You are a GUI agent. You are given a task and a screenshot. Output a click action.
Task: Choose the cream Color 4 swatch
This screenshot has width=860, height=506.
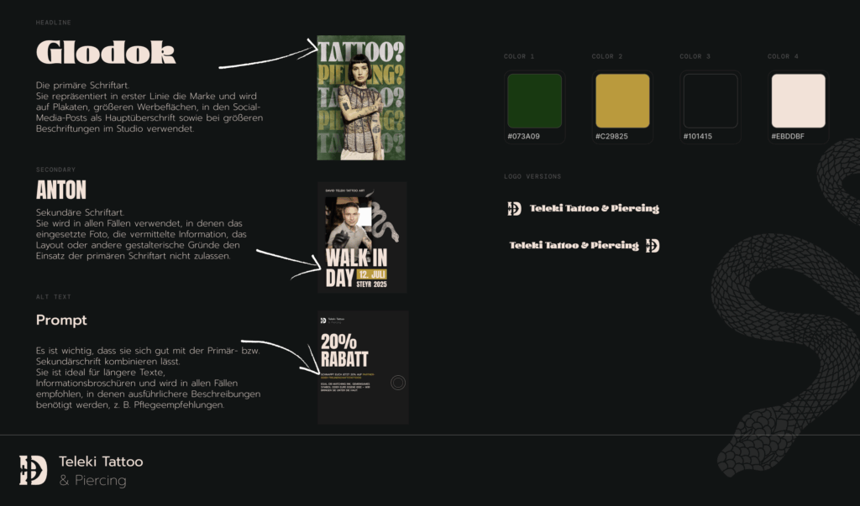pos(798,101)
